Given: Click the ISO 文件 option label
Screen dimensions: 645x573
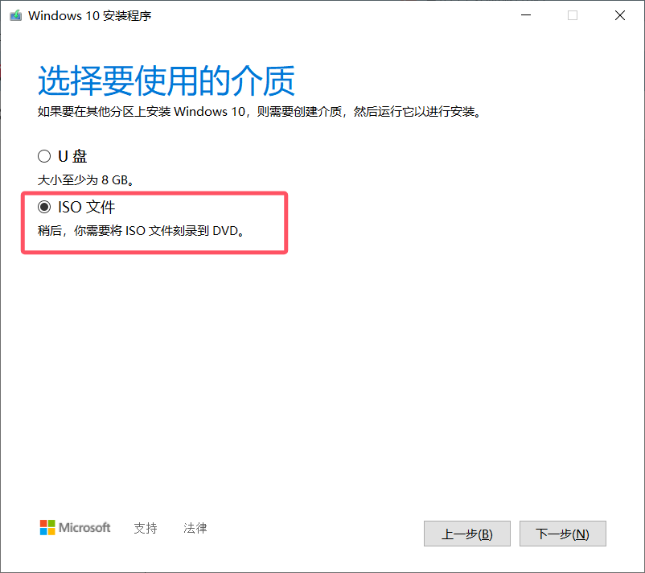Looking at the screenshot, I should coord(86,207).
